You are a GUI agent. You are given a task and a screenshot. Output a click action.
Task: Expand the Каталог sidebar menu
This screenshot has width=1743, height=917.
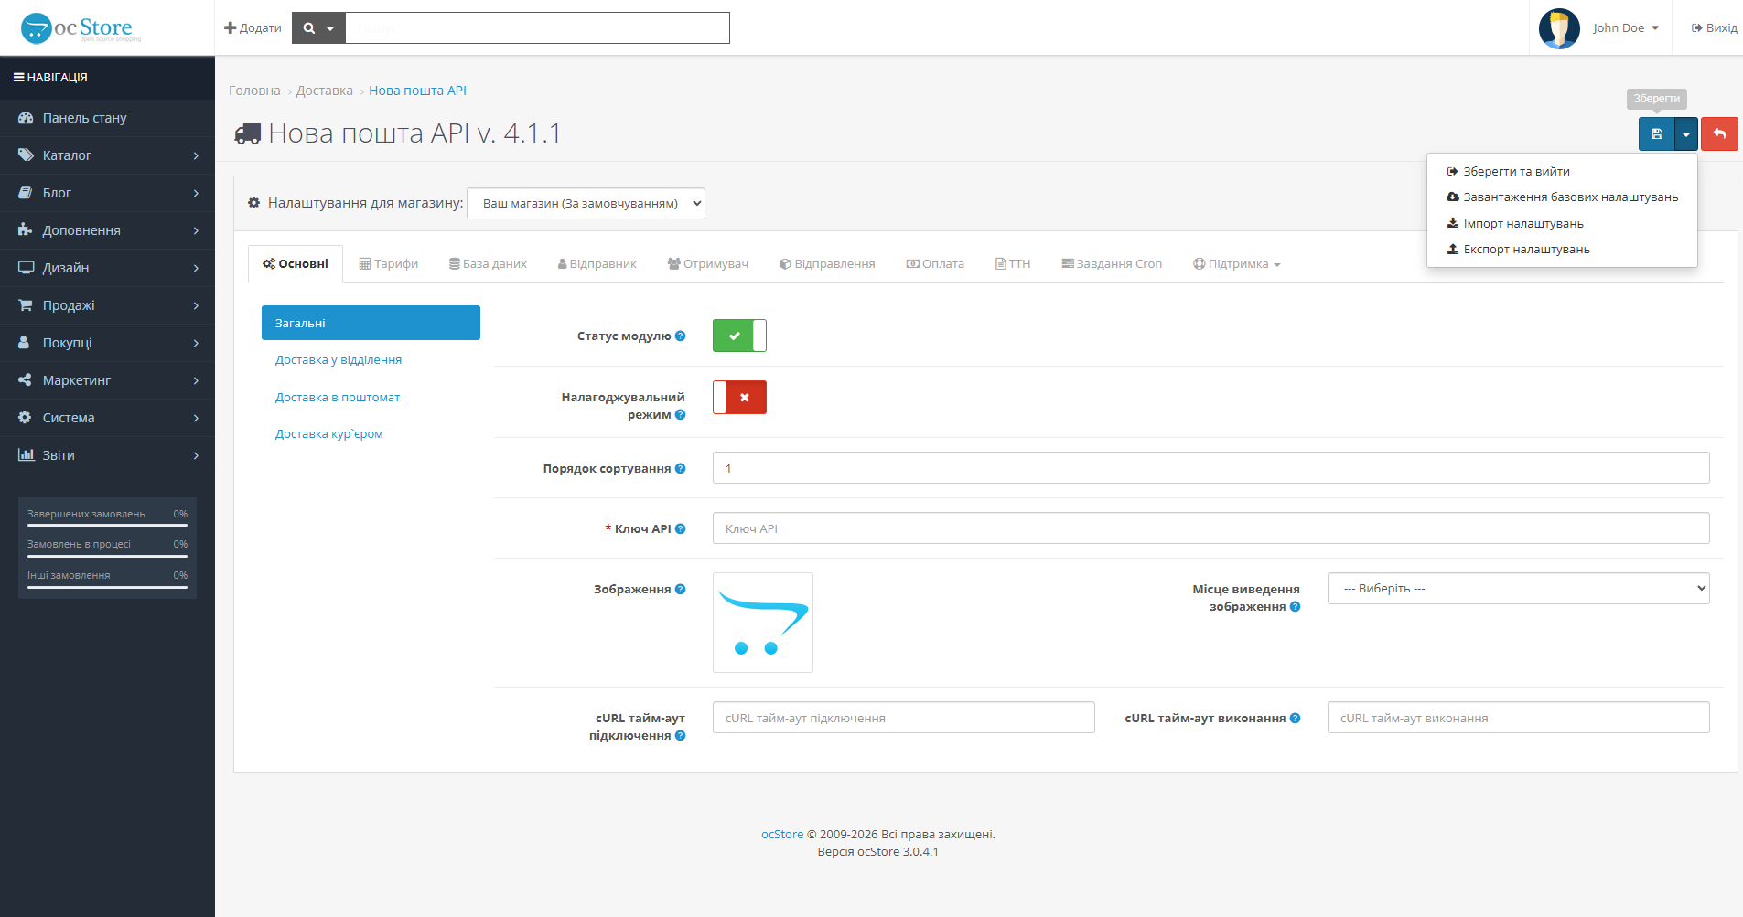pyautogui.click(x=107, y=155)
